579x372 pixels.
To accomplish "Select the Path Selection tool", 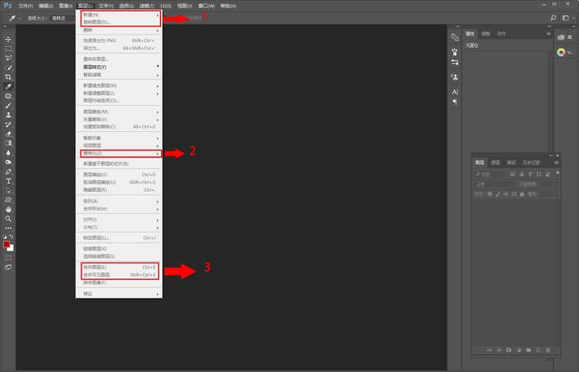I will click(x=8, y=191).
